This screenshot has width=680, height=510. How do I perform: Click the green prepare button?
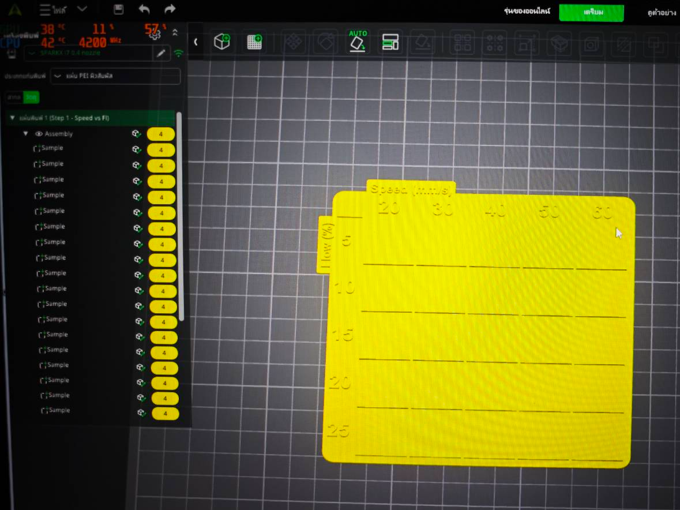click(x=592, y=13)
